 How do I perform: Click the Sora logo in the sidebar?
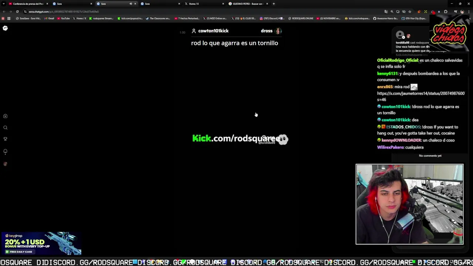click(5, 28)
